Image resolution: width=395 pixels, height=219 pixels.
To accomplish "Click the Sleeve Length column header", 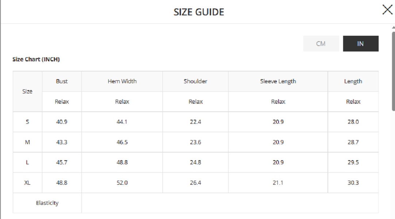I will (278, 81).
